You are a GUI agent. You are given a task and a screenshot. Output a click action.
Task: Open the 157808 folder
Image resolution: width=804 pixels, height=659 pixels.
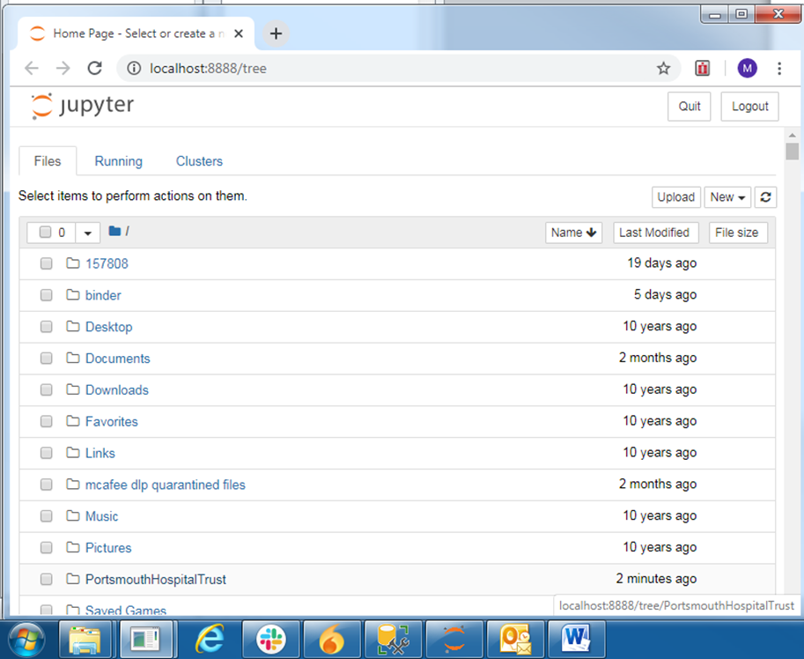[x=107, y=263]
